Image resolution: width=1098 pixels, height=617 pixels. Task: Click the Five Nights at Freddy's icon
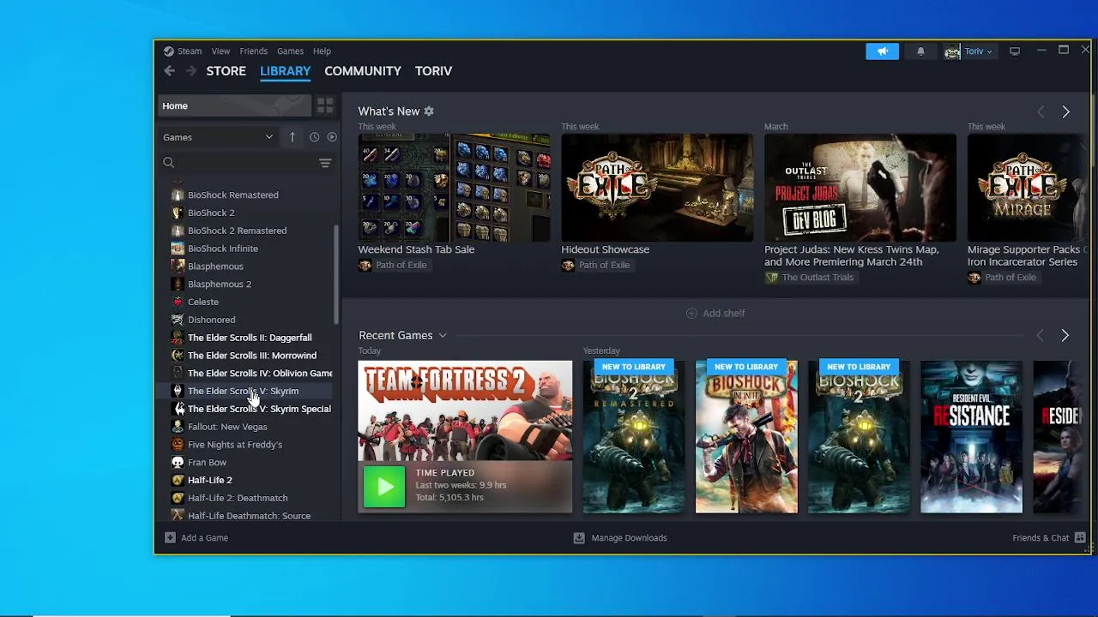point(178,445)
